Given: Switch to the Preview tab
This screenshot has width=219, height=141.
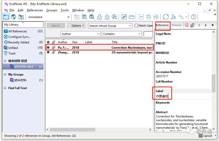Looking at the screenshot, I should [x=177, y=25].
